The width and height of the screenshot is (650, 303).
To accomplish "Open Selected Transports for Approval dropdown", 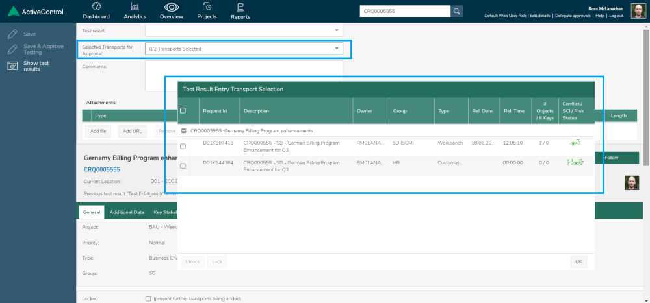I will click(x=244, y=49).
